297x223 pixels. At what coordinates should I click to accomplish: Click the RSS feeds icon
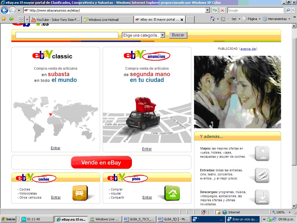[x=223, y=19]
